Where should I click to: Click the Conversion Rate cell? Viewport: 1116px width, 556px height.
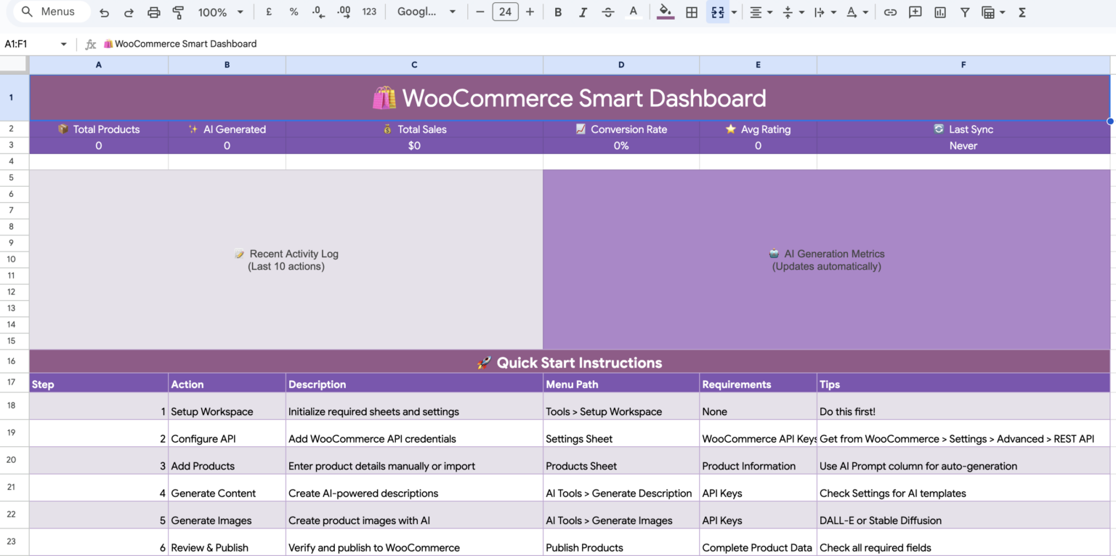621,129
